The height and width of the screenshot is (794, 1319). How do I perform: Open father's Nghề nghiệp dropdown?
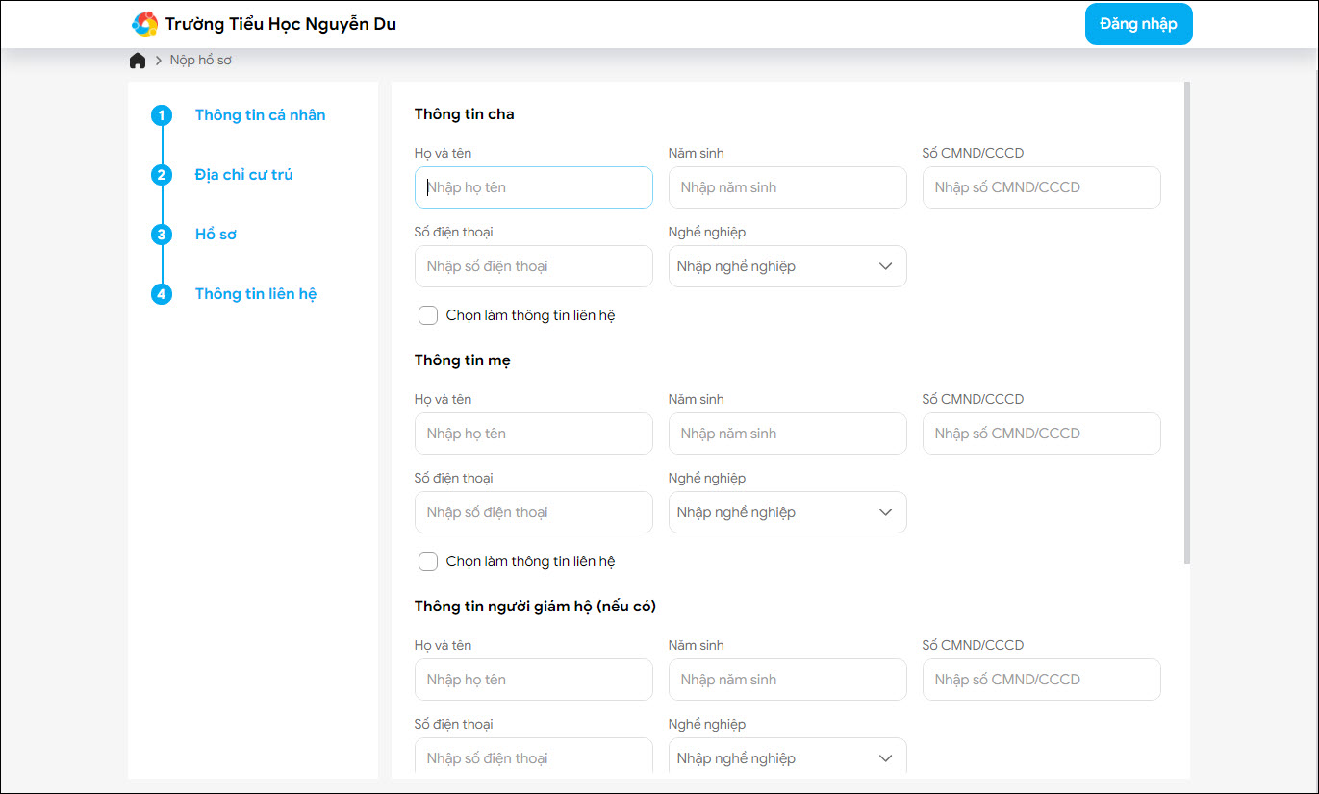[x=787, y=266]
